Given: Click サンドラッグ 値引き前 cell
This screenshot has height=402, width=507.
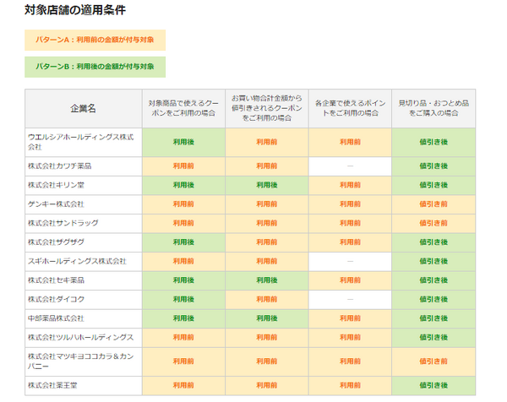Looking at the screenshot, I should coord(433,224).
